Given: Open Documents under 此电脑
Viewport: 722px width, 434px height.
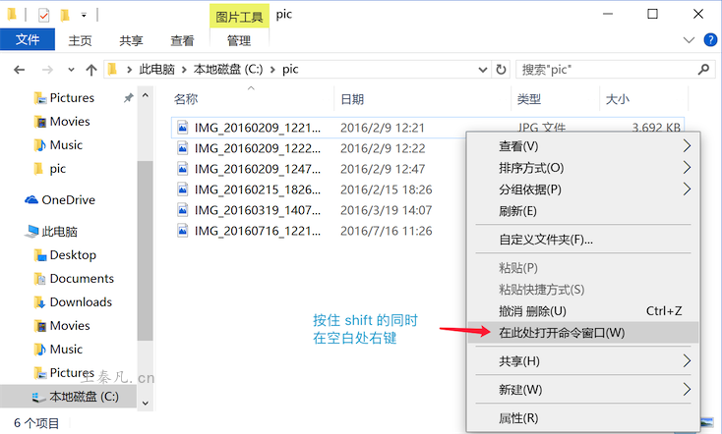Looking at the screenshot, I should coord(74,279).
